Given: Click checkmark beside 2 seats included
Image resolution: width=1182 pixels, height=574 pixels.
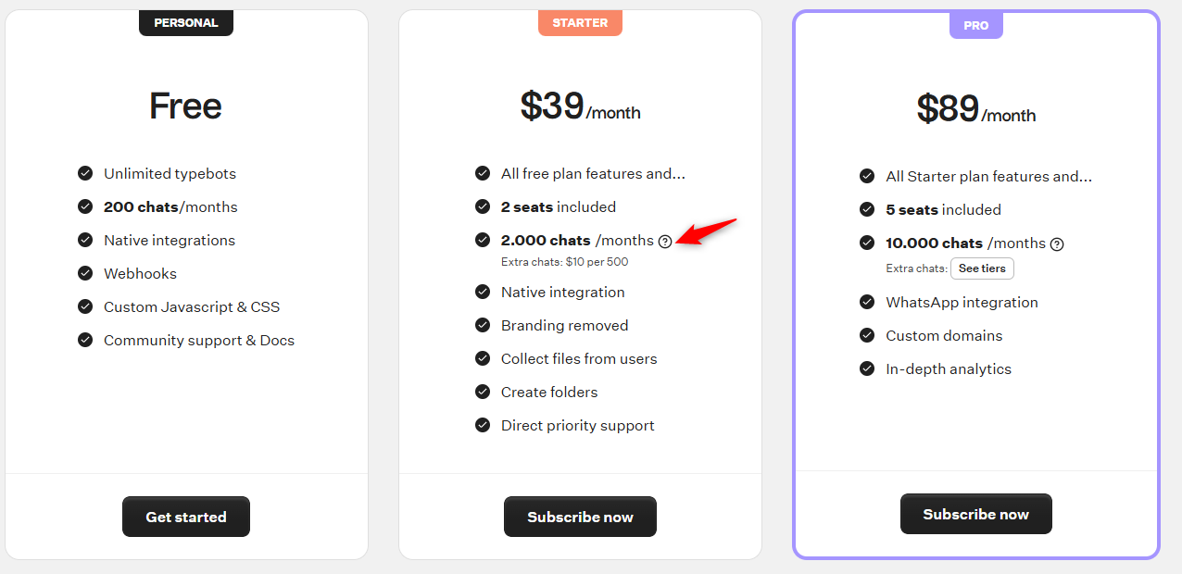Looking at the screenshot, I should [x=483, y=206].
